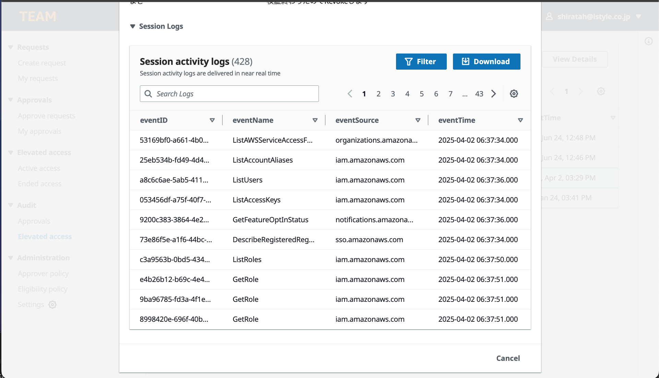Click the Filter funnel button

pyautogui.click(x=421, y=62)
